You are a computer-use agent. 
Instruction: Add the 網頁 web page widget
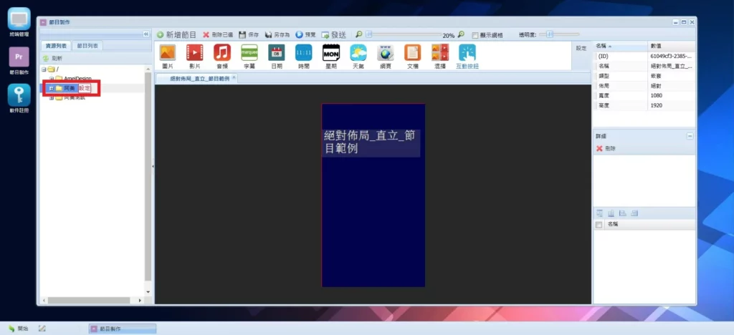point(386,55)
